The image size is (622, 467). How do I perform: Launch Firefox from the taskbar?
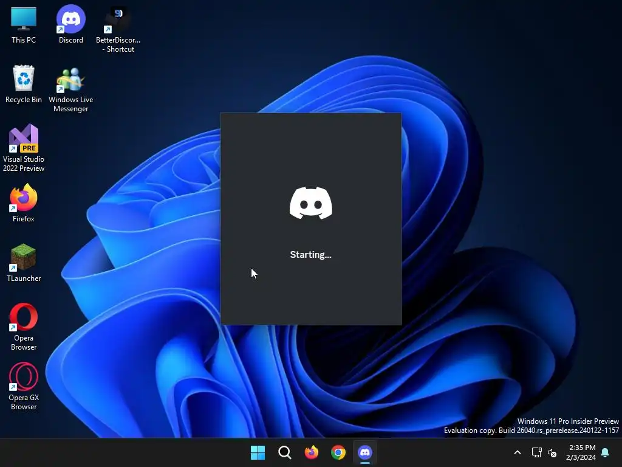pos(312,452)
